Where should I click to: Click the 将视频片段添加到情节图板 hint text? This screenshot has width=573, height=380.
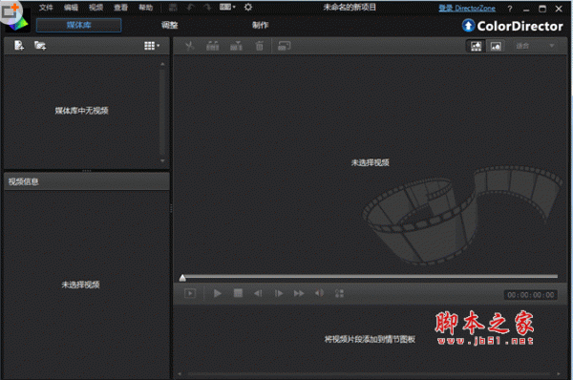click(370, 340)
